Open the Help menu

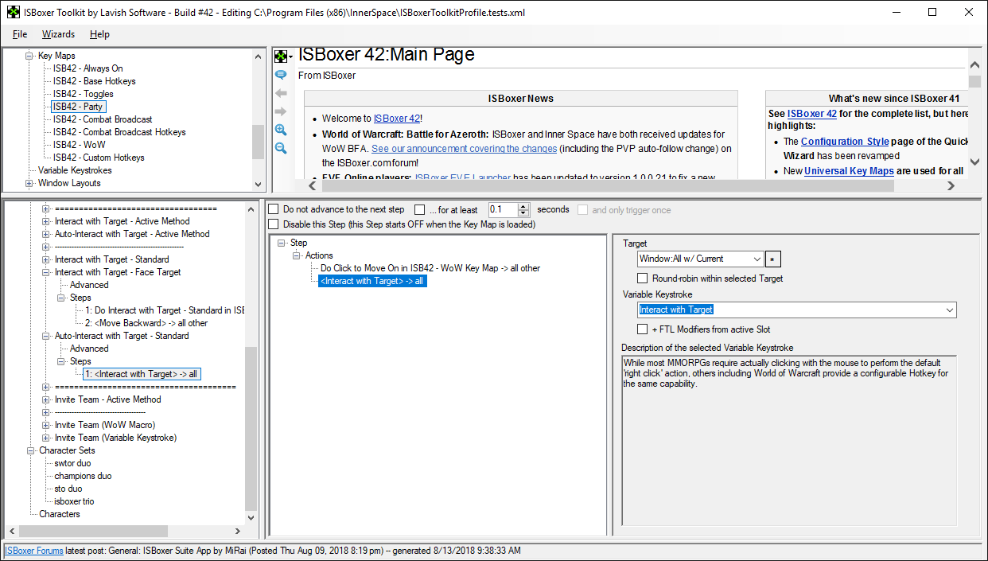(99, 34)
